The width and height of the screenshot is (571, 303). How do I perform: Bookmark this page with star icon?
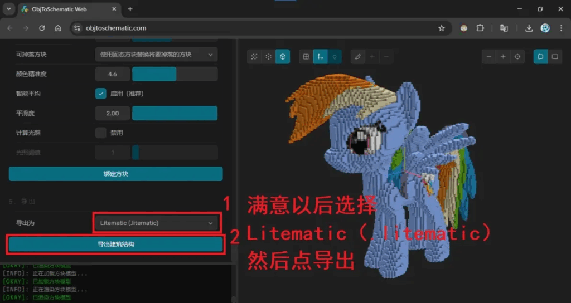coord(442,28)
